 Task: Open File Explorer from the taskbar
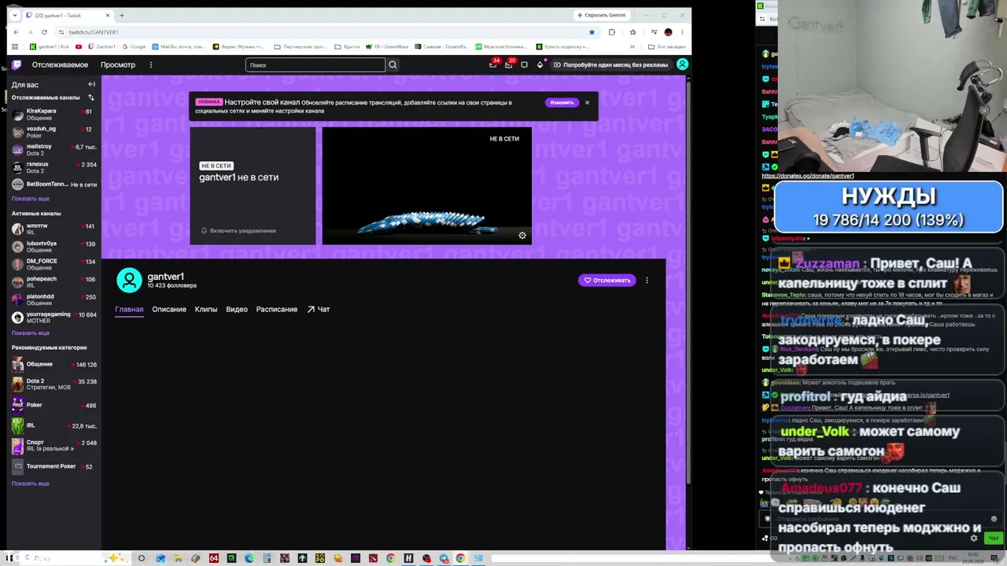pyautogui.click(x=179, y=558)
